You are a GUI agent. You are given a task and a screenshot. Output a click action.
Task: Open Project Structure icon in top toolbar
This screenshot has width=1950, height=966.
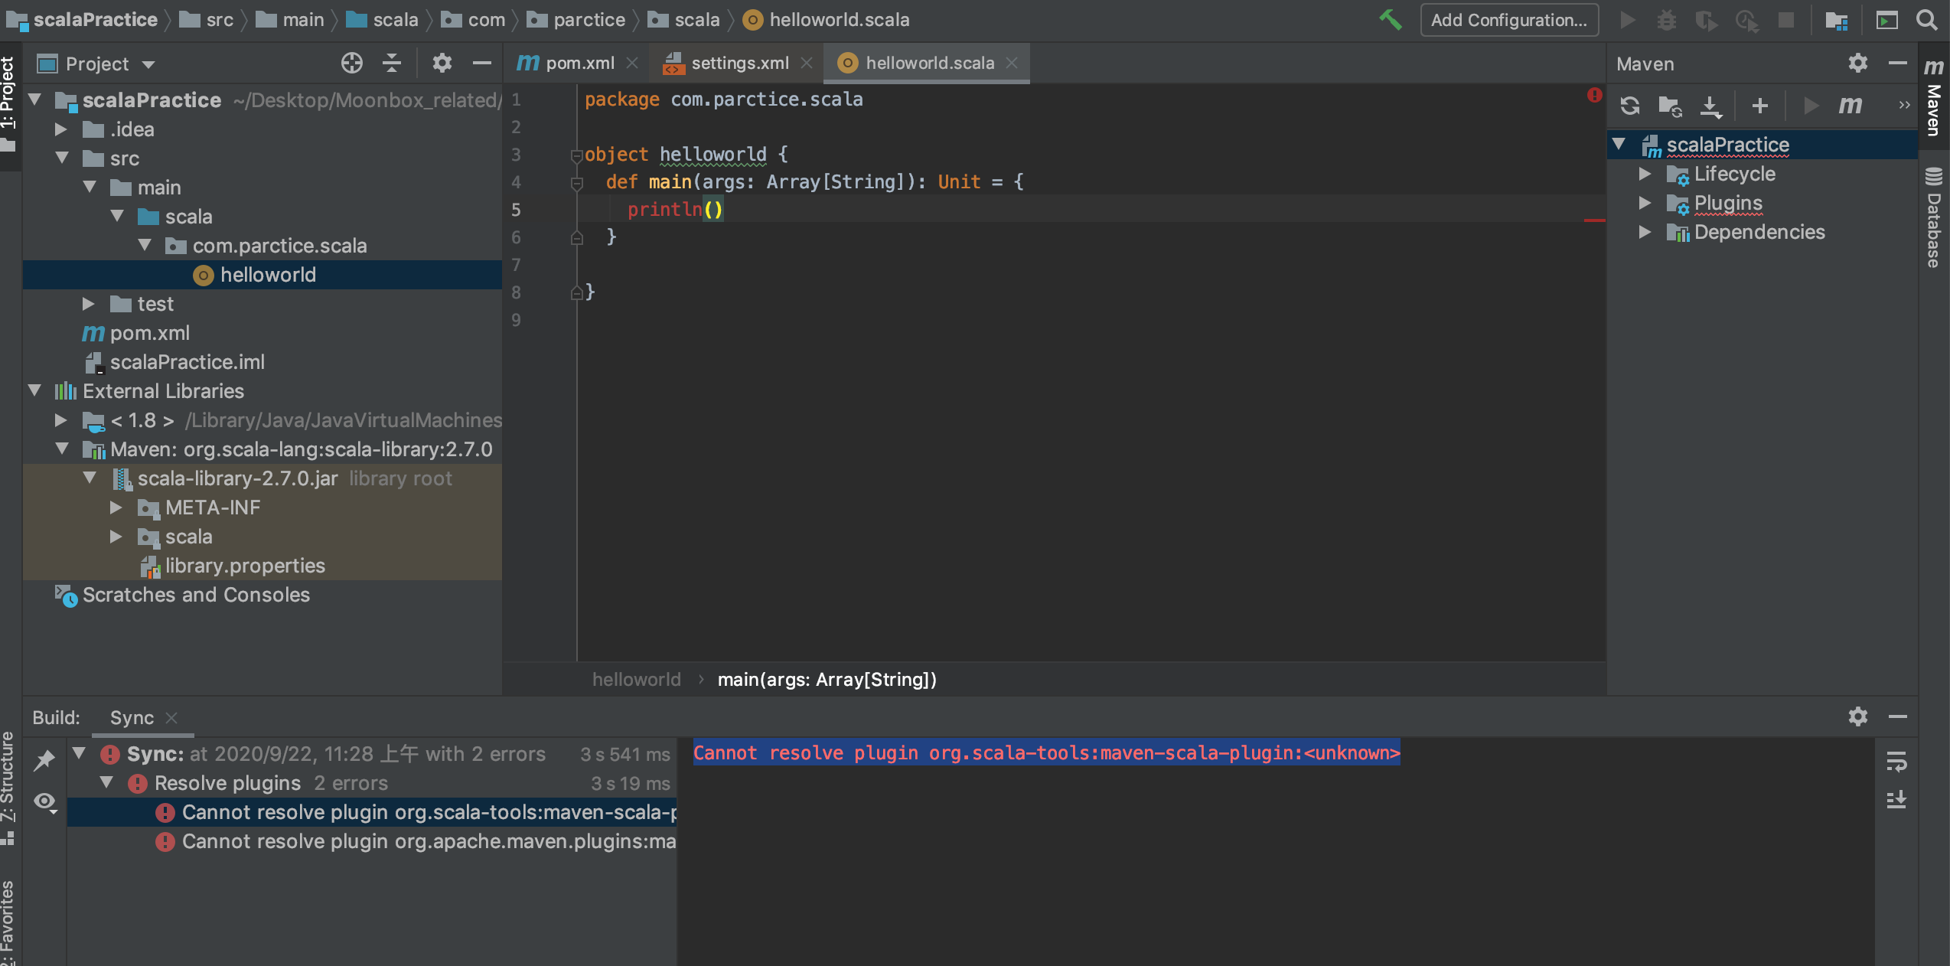coord(1836,20)
